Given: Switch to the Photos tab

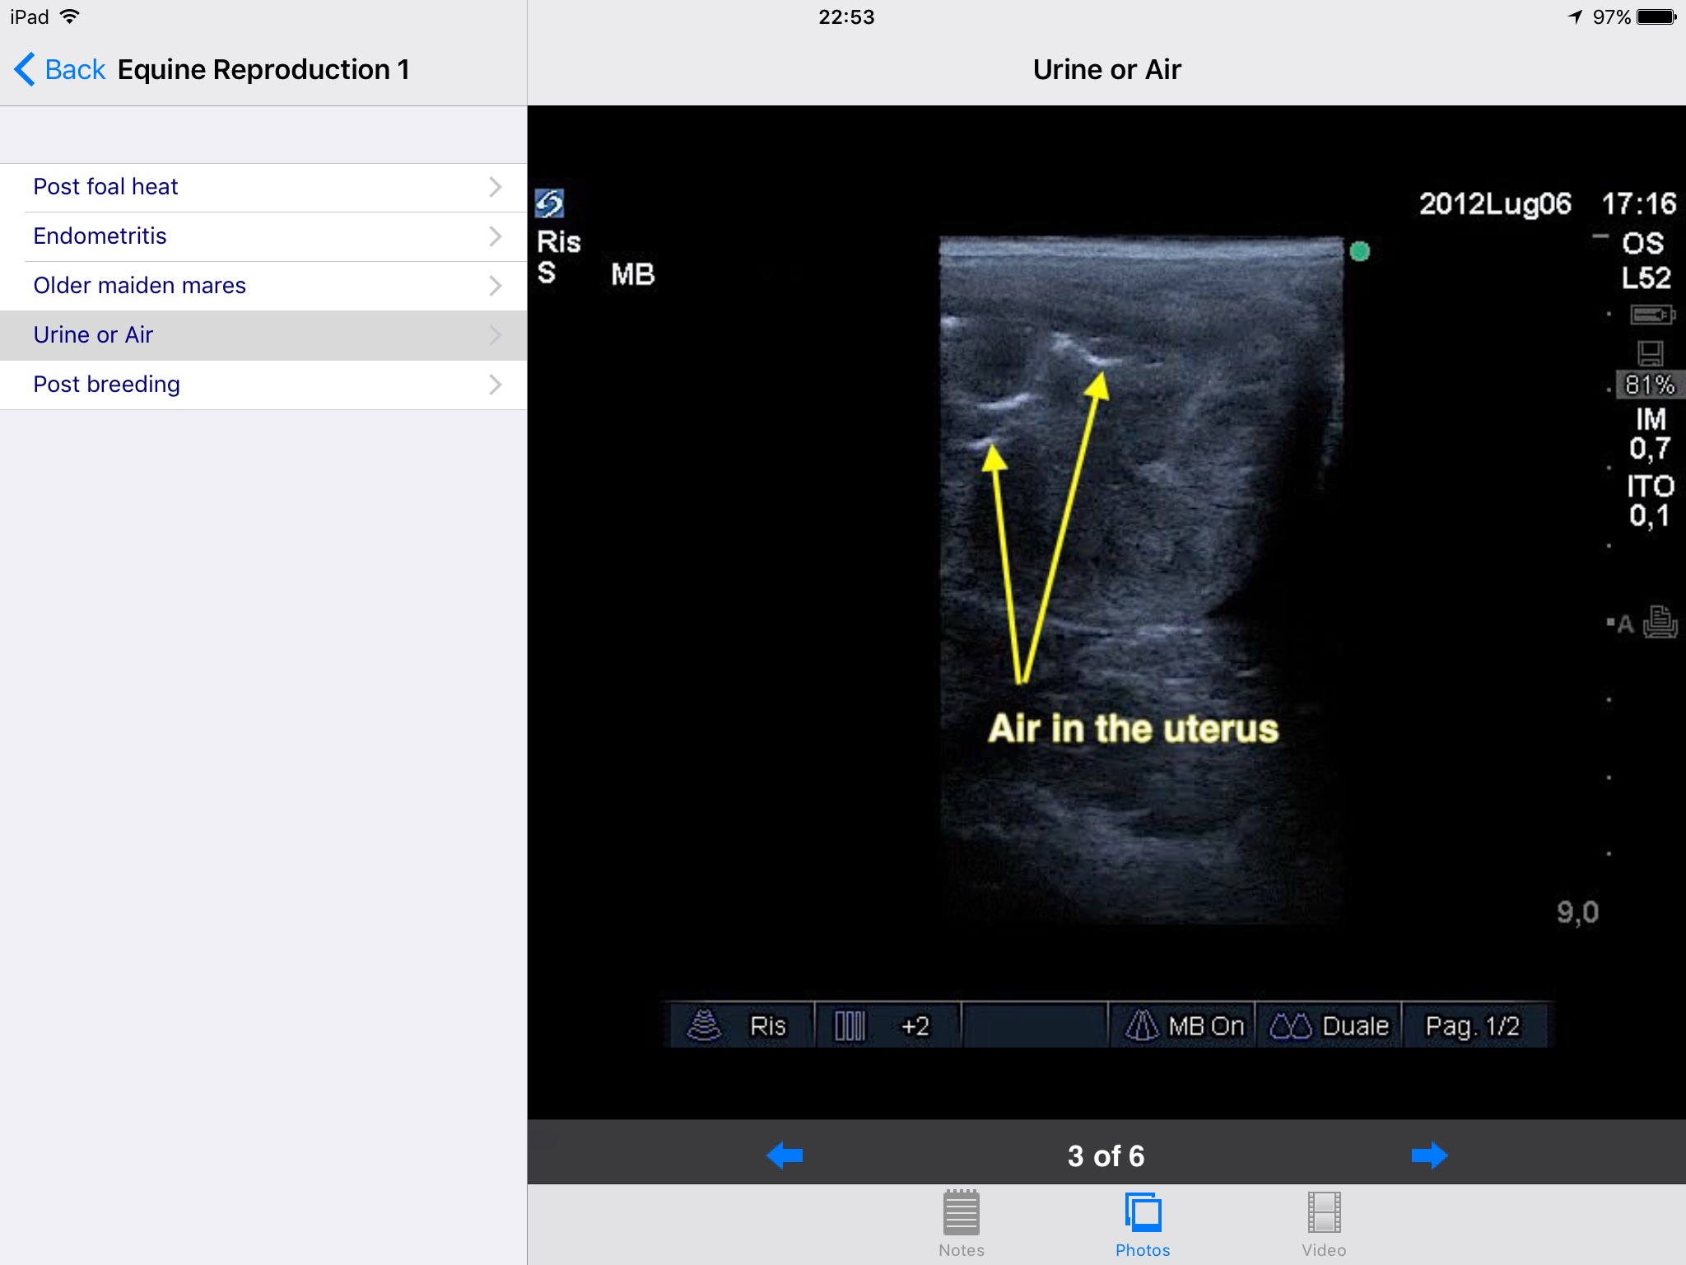Looking at the screenshot, I should pyautogui.click(x=1143, y=1224).
